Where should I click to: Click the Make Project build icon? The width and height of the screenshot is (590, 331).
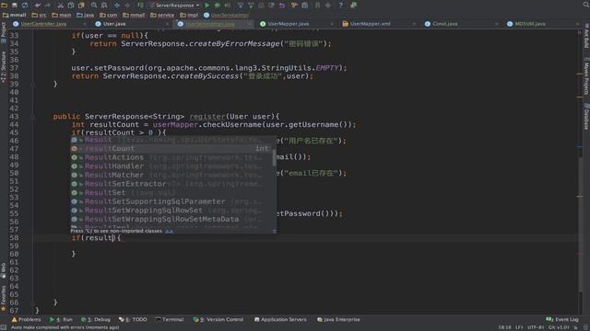pyautogui.click(x=140, y=6)
